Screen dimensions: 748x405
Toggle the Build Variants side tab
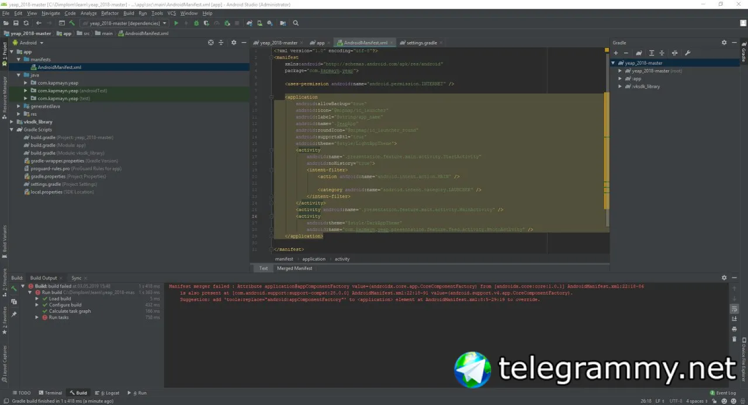(5, 238)
